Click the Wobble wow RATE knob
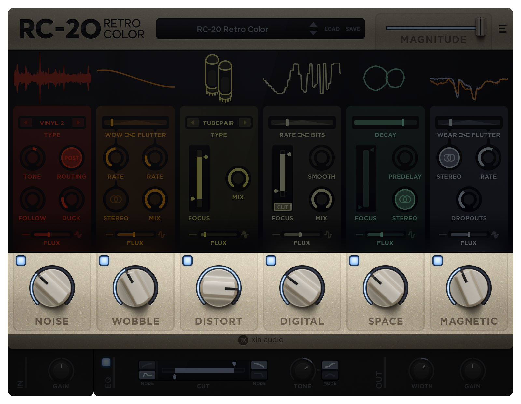521x404 pixels. pyautogui.click(x=116, y=158)
